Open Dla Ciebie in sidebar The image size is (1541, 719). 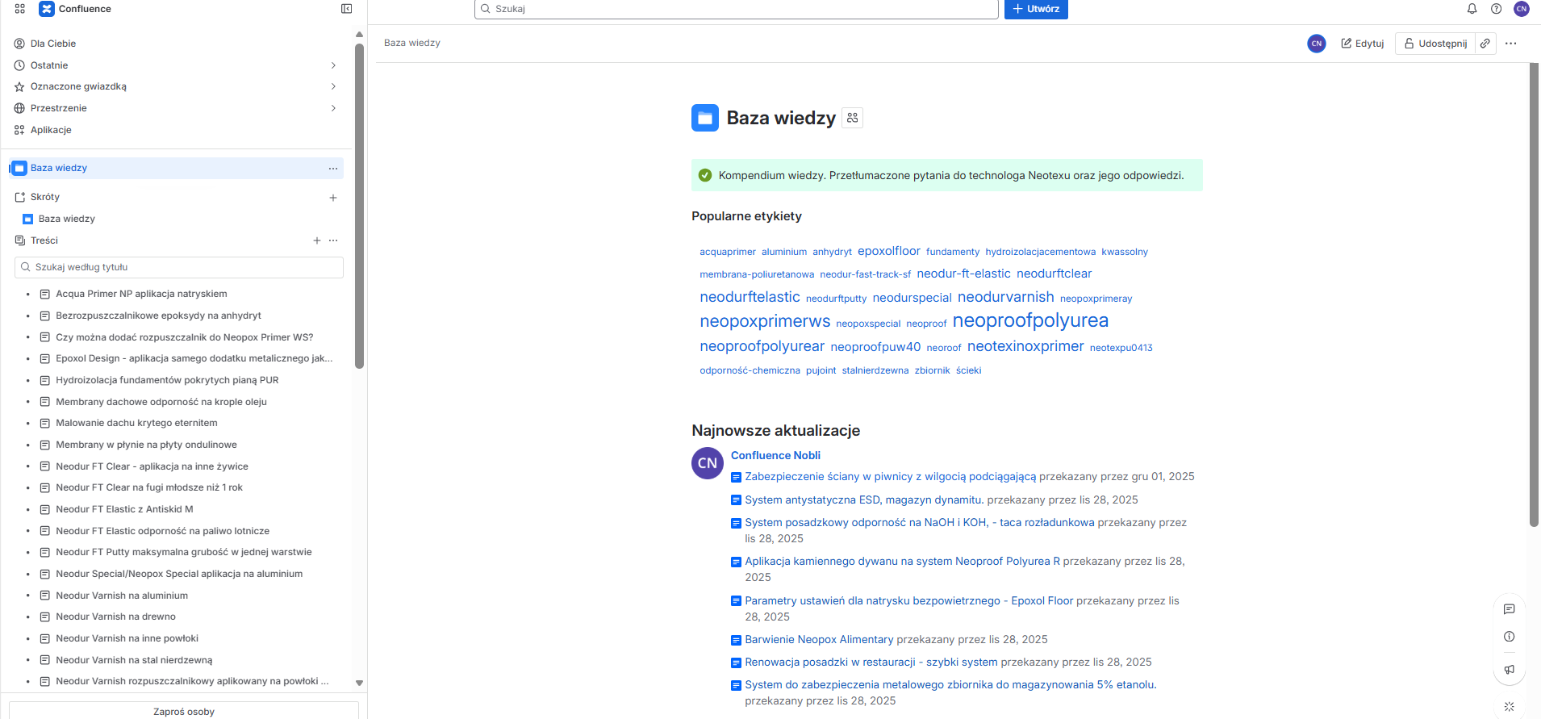(x=53, y=44)
